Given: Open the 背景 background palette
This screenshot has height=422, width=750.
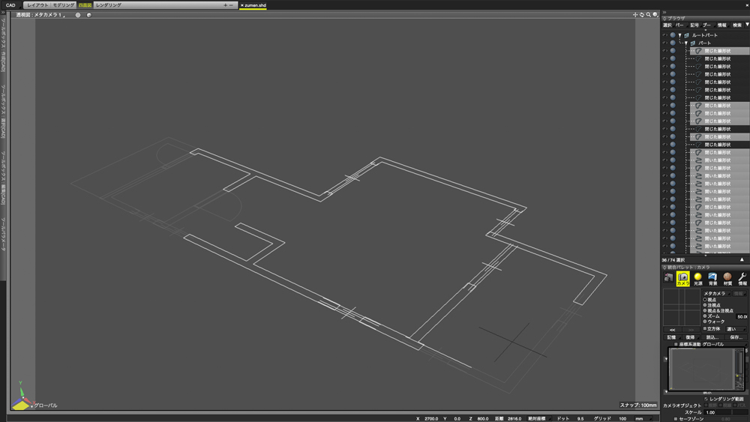Looking at the screenshot, I should [x=712, y=279].
